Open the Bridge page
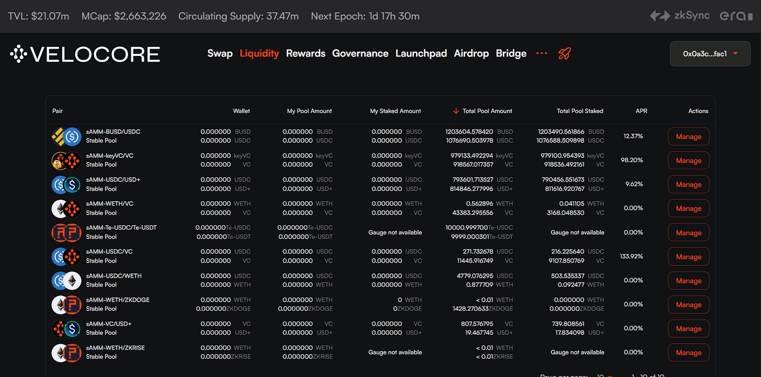This screenshot has height=377, width=761. 511,53
